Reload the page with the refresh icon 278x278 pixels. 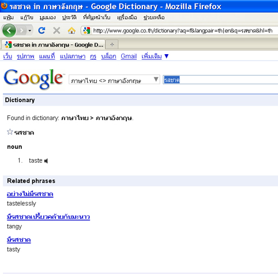click(x=42, y=31)
